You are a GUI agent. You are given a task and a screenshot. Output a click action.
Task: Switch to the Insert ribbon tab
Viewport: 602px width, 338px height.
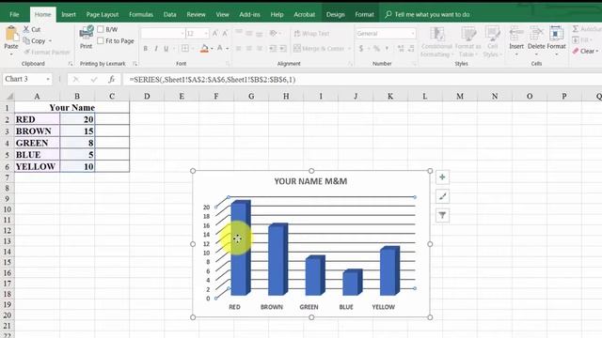[x=69, y=15]
